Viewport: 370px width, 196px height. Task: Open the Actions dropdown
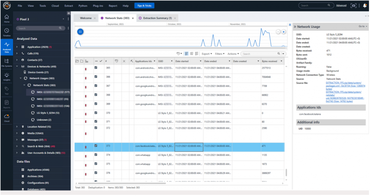click(233, 54)
